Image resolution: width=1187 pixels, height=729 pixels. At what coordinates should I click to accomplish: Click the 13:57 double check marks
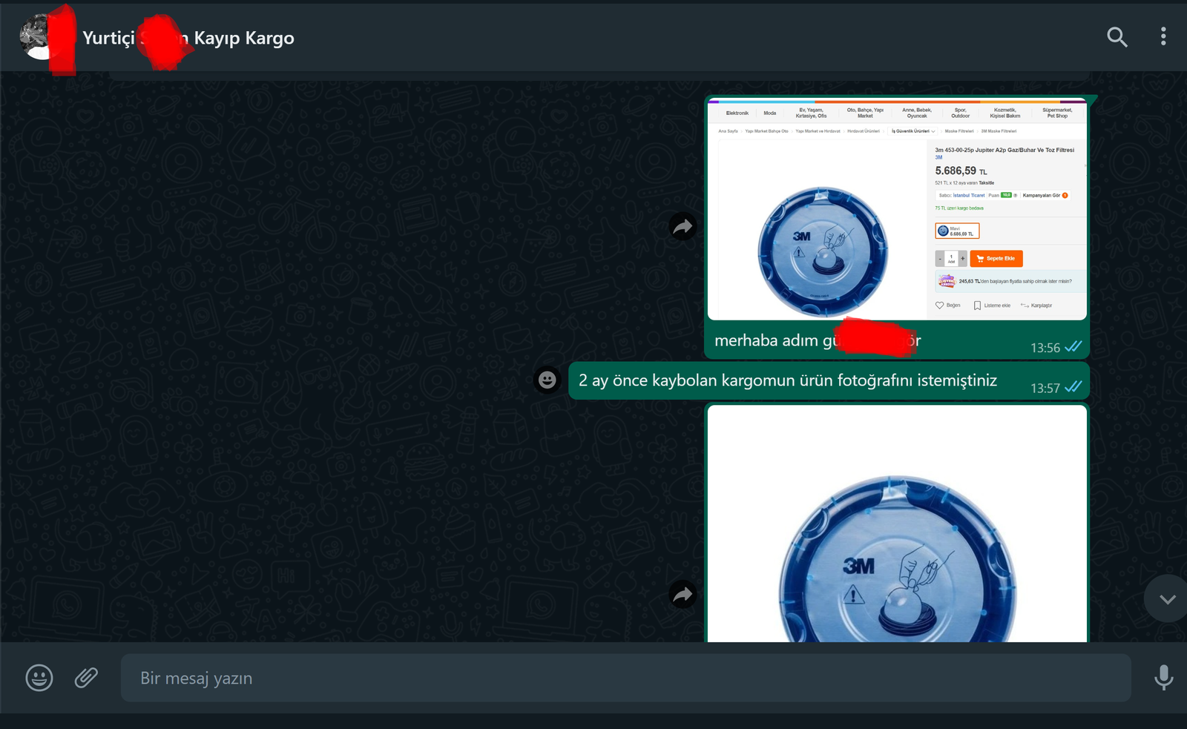click(1073, 387)
